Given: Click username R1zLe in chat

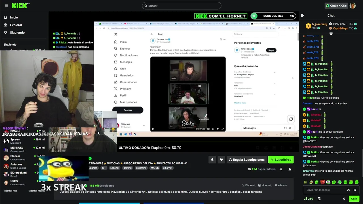Looking at the screenshot, I should click(x=310, y=98).
